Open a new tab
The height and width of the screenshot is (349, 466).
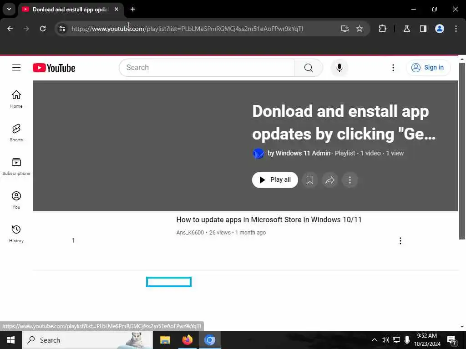click(133, 9)
